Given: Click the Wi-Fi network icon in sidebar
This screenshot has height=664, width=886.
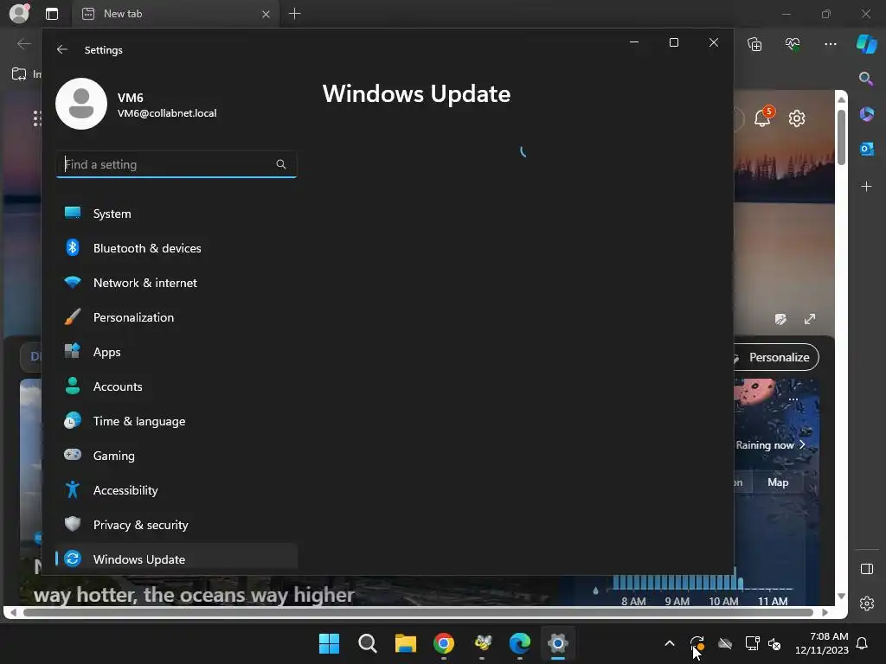Looking at the screenshot, I should click(73, 283).
